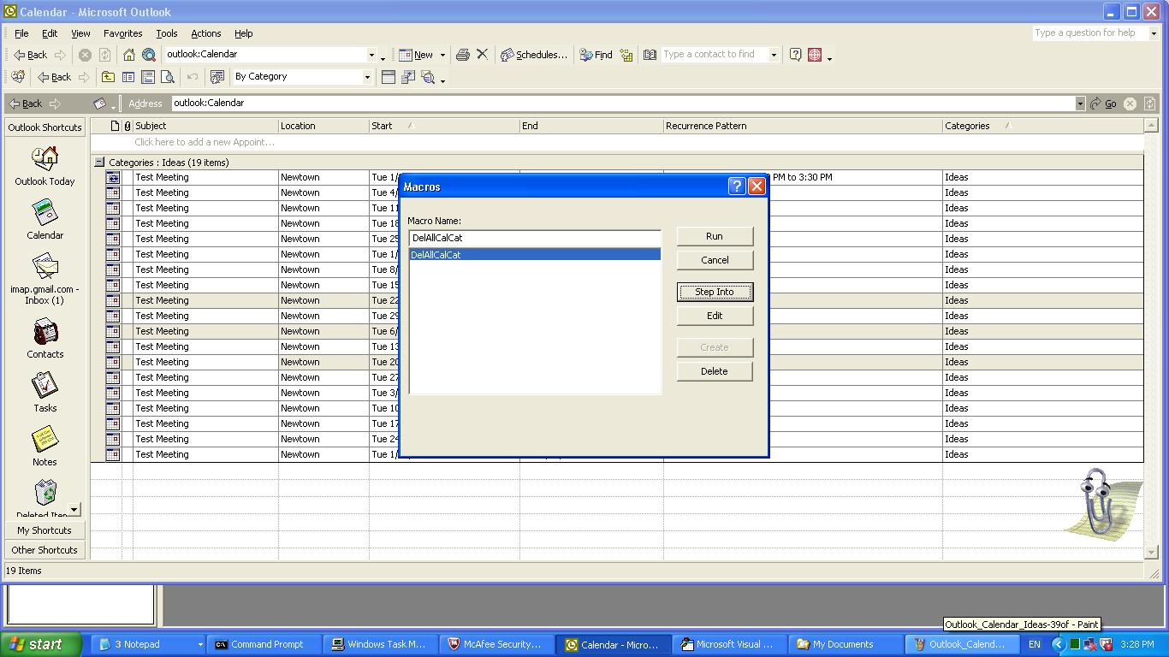Click the Address Book icon
The height and width of the screenshot is (657, 1169).
click(650, 55)
